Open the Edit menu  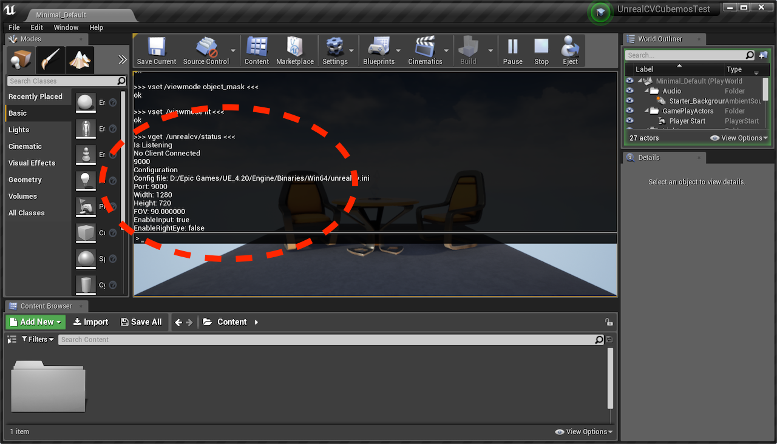pos(37,27)
